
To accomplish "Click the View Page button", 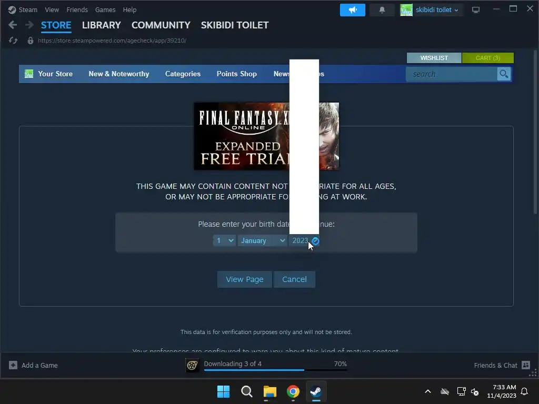I will (x=245, y=279).
